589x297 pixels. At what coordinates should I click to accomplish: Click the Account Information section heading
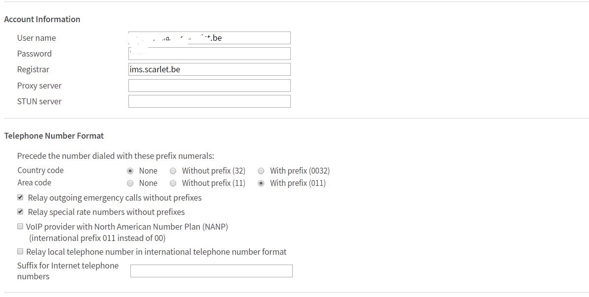pyautogui.click(x=42, y=19)
